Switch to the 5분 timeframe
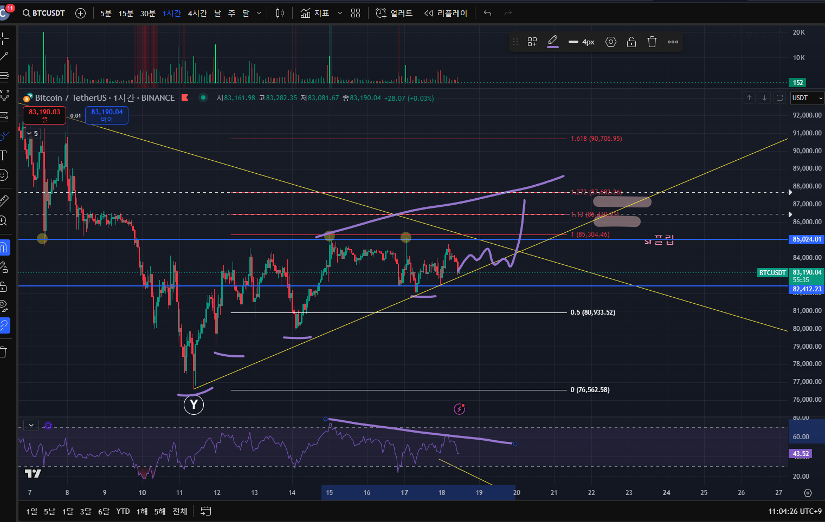 (106, 13)
